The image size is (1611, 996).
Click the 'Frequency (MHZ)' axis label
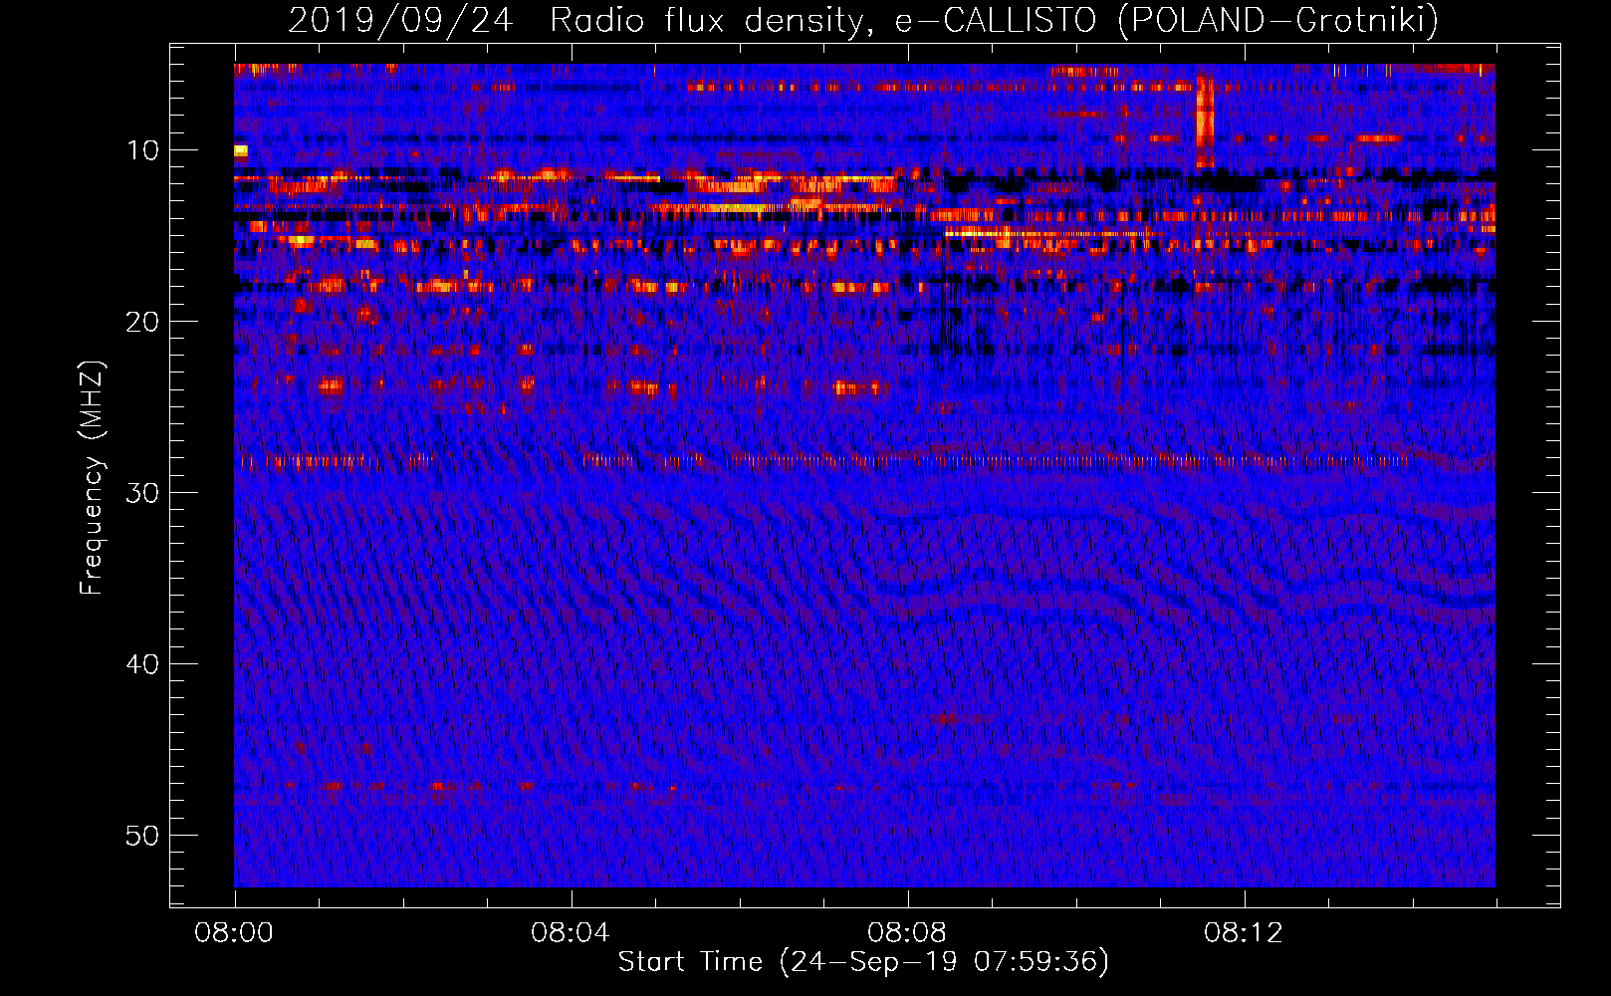pyautogui.click(x=92, y=478)
